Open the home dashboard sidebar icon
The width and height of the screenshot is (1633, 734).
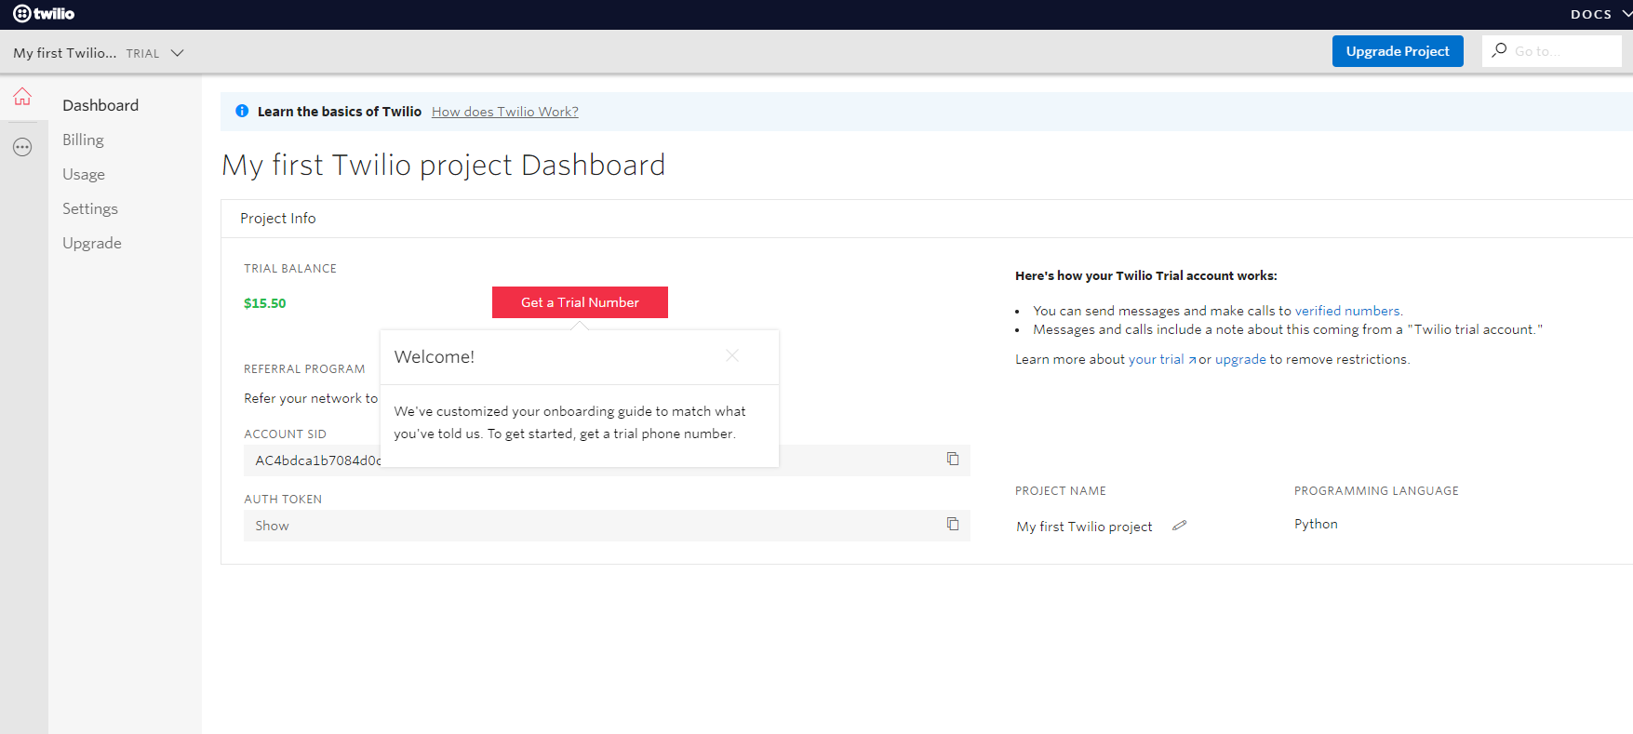[22, 97]
